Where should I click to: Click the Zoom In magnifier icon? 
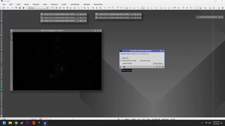84,8
